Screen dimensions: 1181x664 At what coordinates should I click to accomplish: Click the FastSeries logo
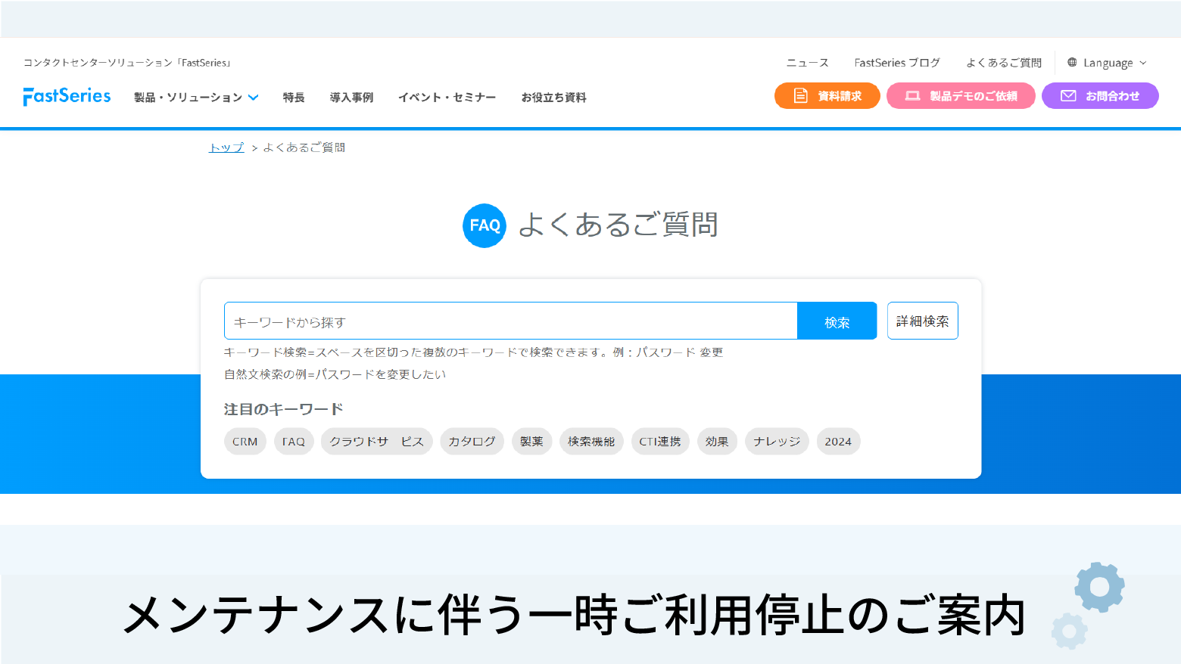[x=67, y=96]
